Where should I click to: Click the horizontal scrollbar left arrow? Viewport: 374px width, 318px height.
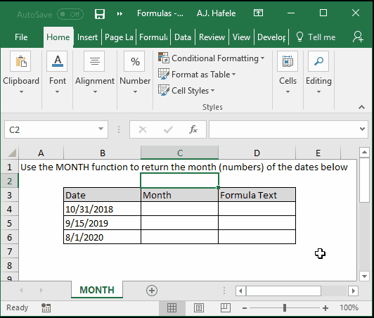point(240,291)
